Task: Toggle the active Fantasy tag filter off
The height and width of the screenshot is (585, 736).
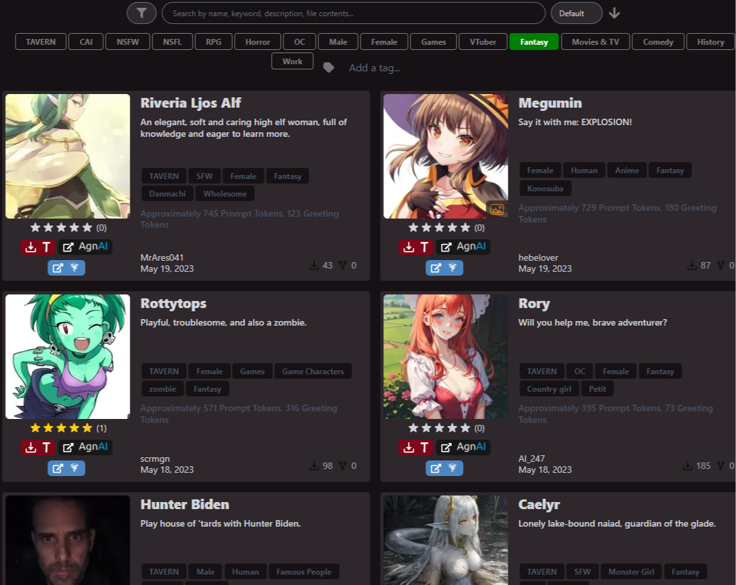Action: (534, 42)
